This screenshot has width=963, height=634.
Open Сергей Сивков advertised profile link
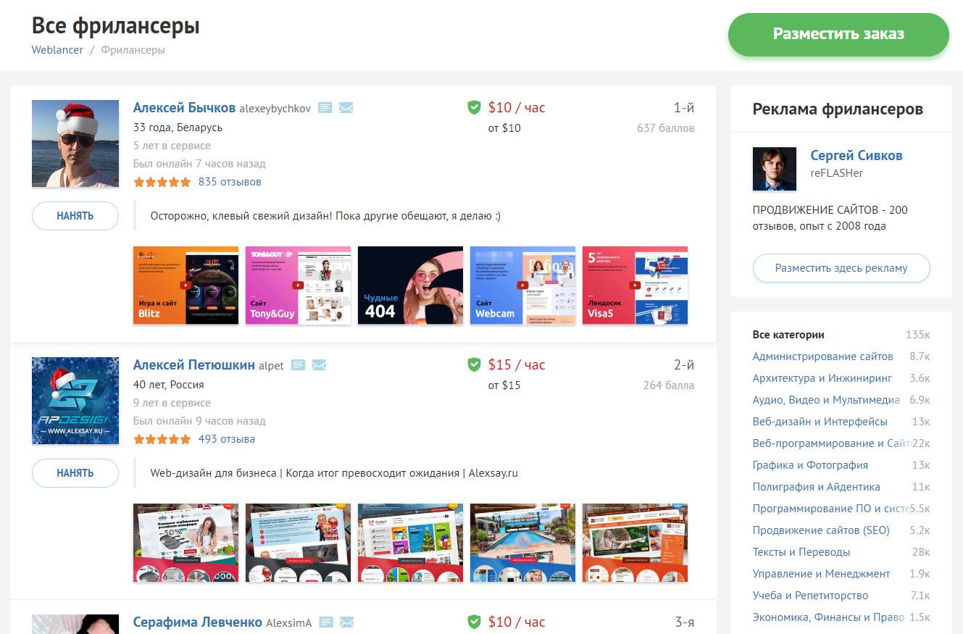(x=856, y=156)
